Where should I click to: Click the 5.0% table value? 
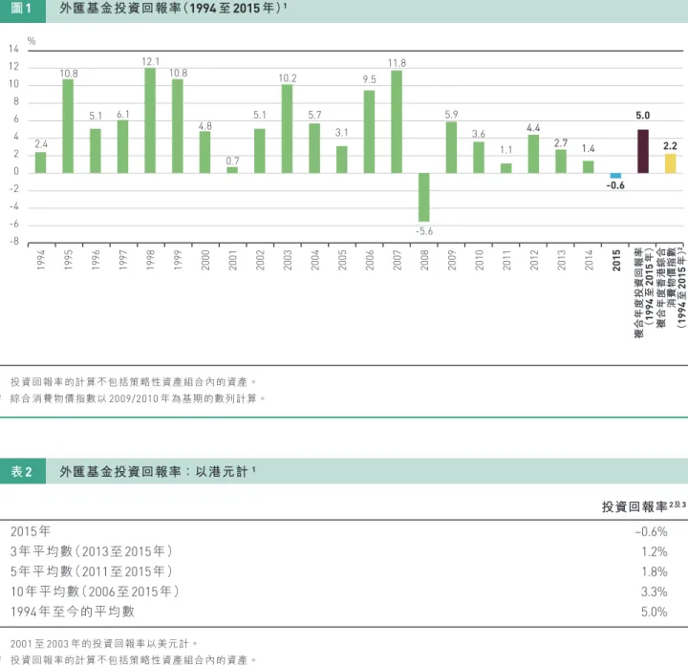[x=655, y=612]
